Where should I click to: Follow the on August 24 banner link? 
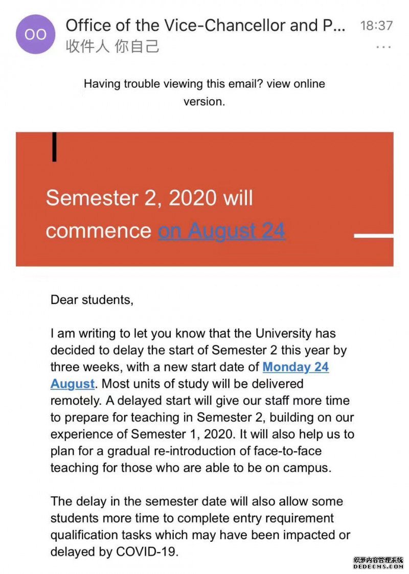pyautogui.click(x=221, y=231)
